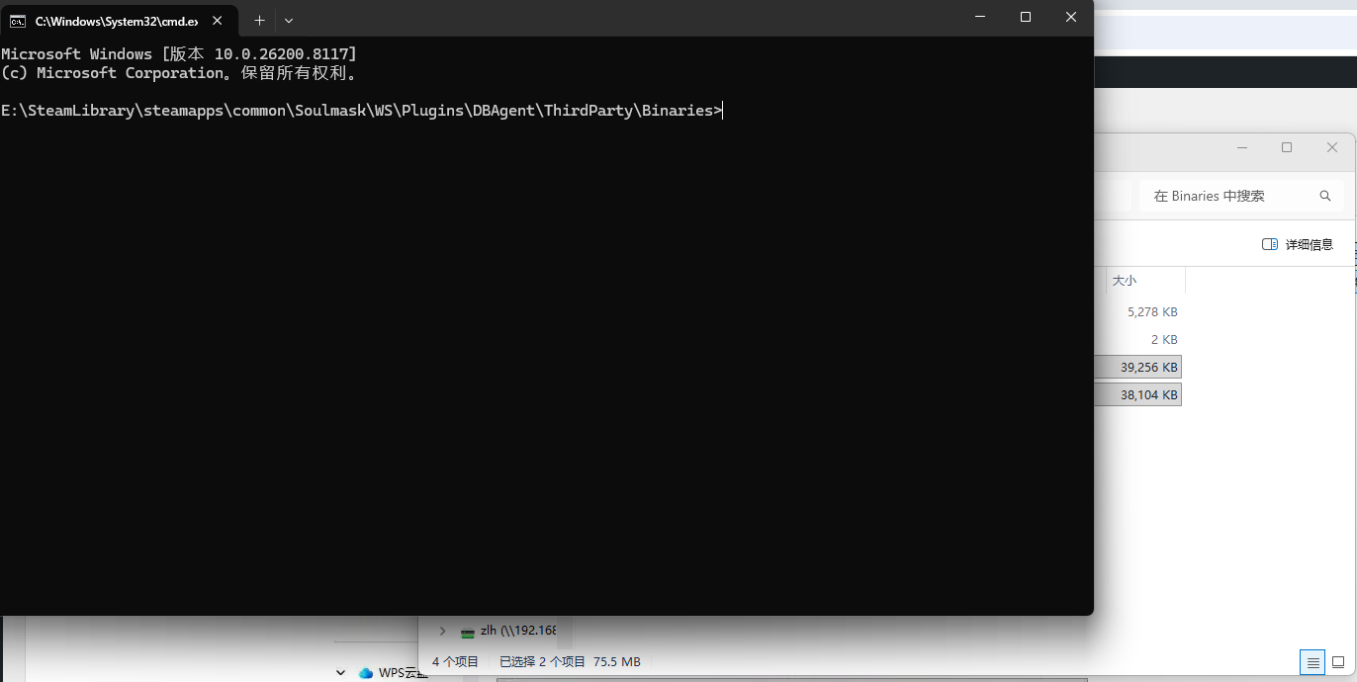Toggle the 详细信息 details pane
Screen dimensions: 1357x682
click(1298, 244)
